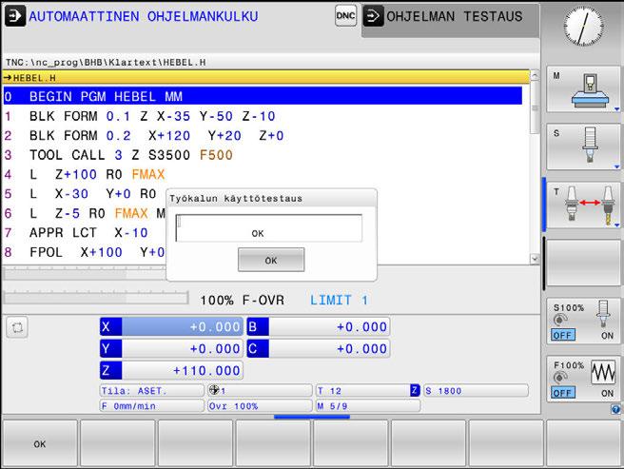624x469 pixels.
Task: Click the position display mode icon
Action: [x=17, y=327]
